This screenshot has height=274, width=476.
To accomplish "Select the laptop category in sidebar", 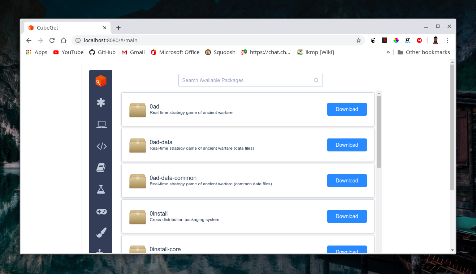I will (x=101, y=124).
